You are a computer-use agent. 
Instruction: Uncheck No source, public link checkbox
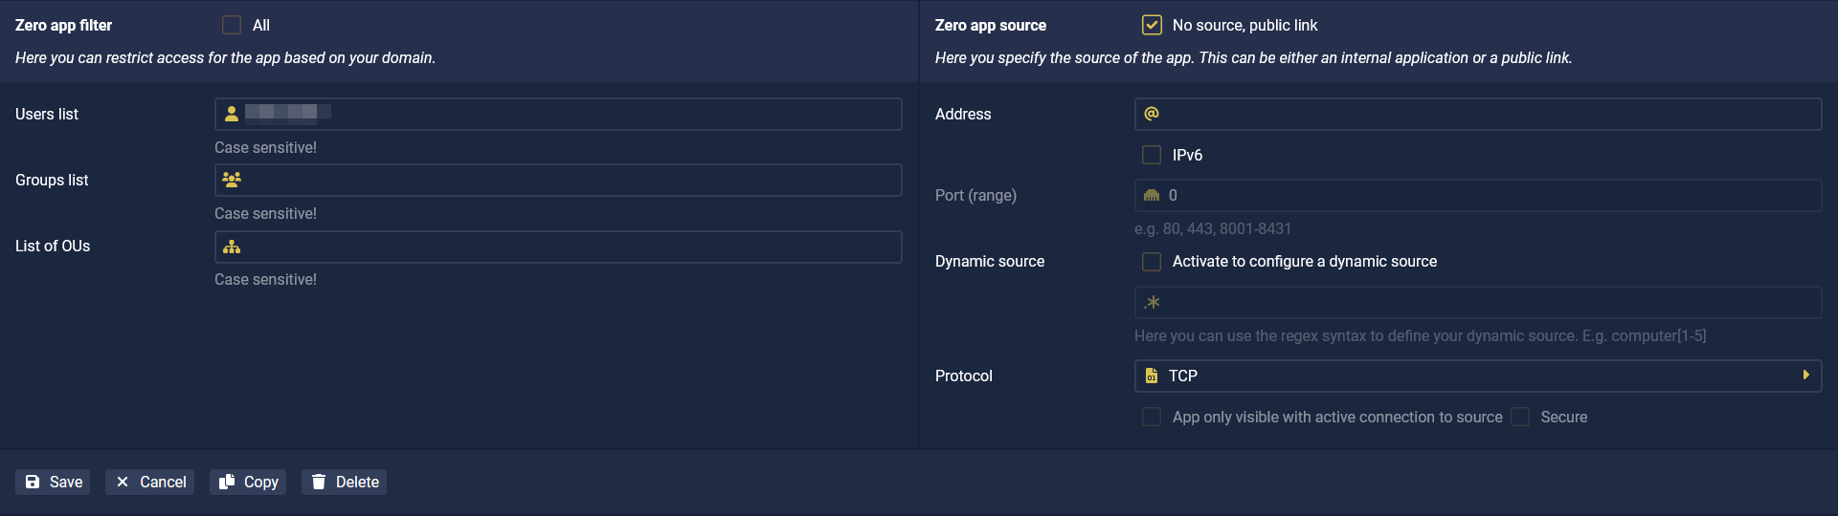1152,25
